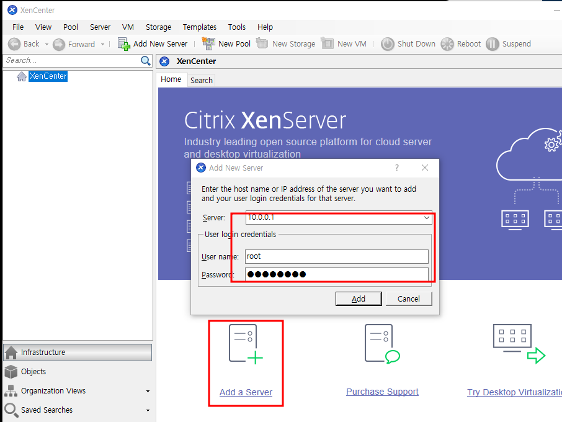Click into the Password field
The width and height of the screenshot is (562, 422).
click(x=337, y=274)
